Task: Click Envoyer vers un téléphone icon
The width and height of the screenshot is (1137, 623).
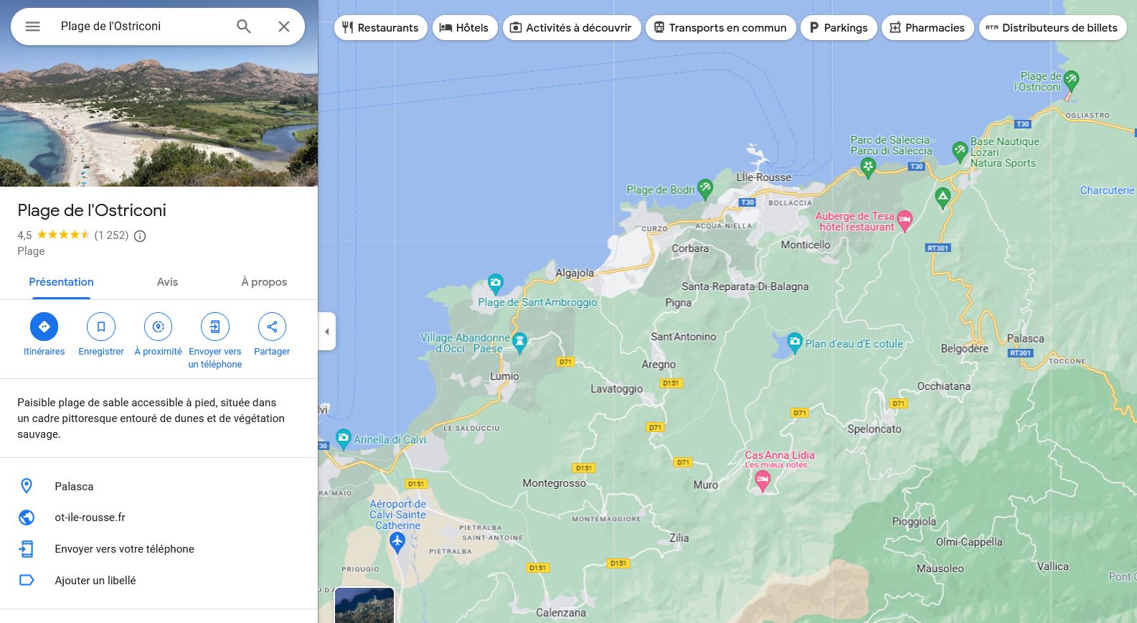Action: [x=214, y=327]
